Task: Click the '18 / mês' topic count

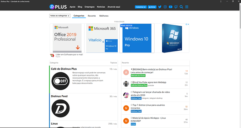Action: point(113,69)
